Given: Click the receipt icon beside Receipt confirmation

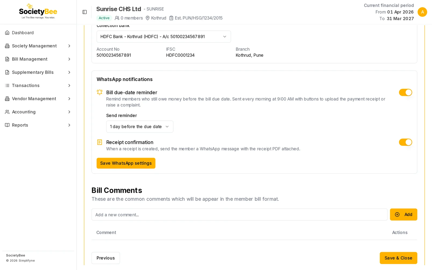Looking at the screenshot, I should (x=100, y=142).
